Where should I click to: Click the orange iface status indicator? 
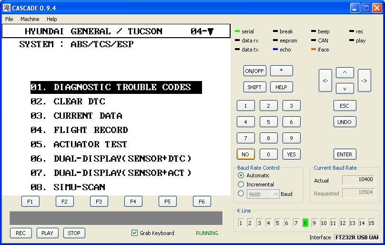(x=314, y=49)
